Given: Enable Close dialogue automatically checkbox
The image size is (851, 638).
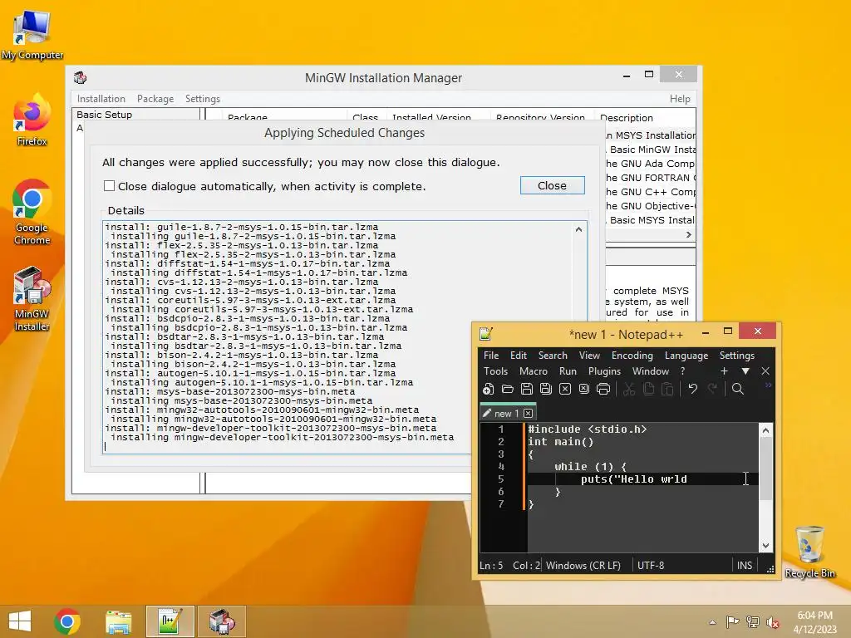Looking at the screenshot, I should click(109, 186).
